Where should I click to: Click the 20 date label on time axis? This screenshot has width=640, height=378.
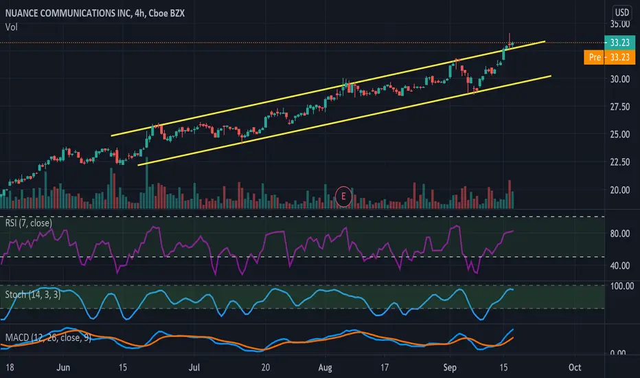266,368
